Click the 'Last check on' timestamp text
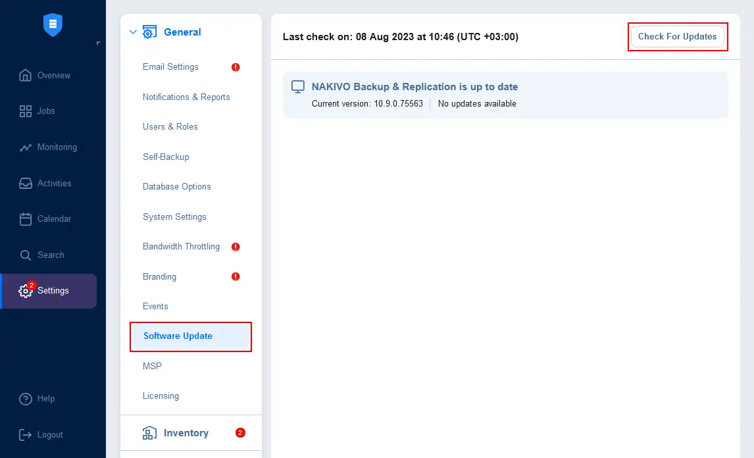 coord(401,37)
